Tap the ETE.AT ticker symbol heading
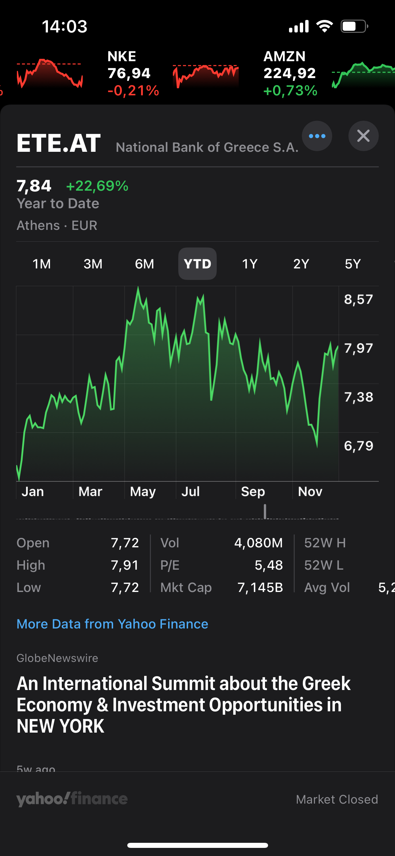The width and height of the screenshot is (395, 856). click(59, 143)
